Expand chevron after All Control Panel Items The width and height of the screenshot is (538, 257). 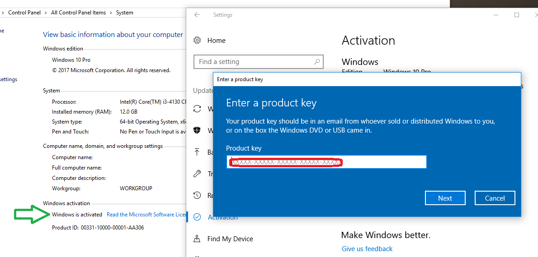click(111, 13)
